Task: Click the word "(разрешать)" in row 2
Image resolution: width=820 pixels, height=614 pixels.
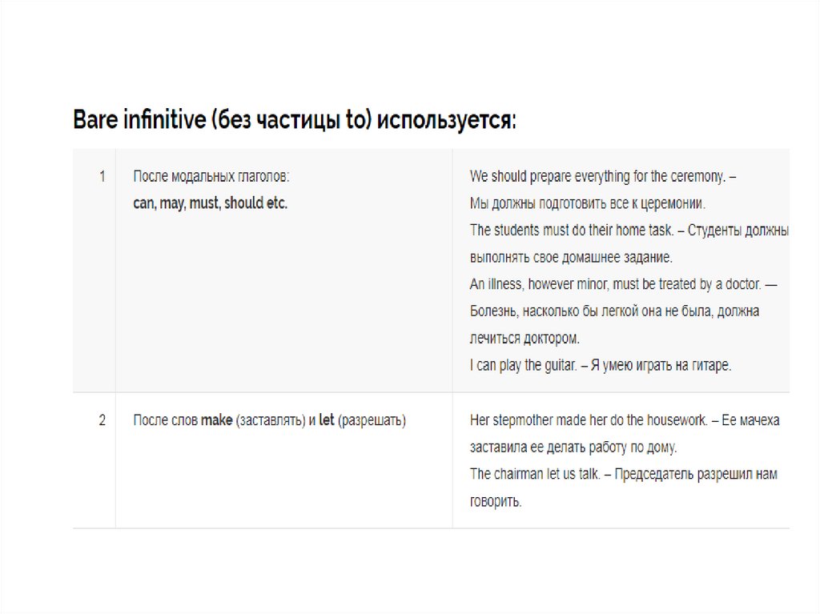Action: pos(372,419)
